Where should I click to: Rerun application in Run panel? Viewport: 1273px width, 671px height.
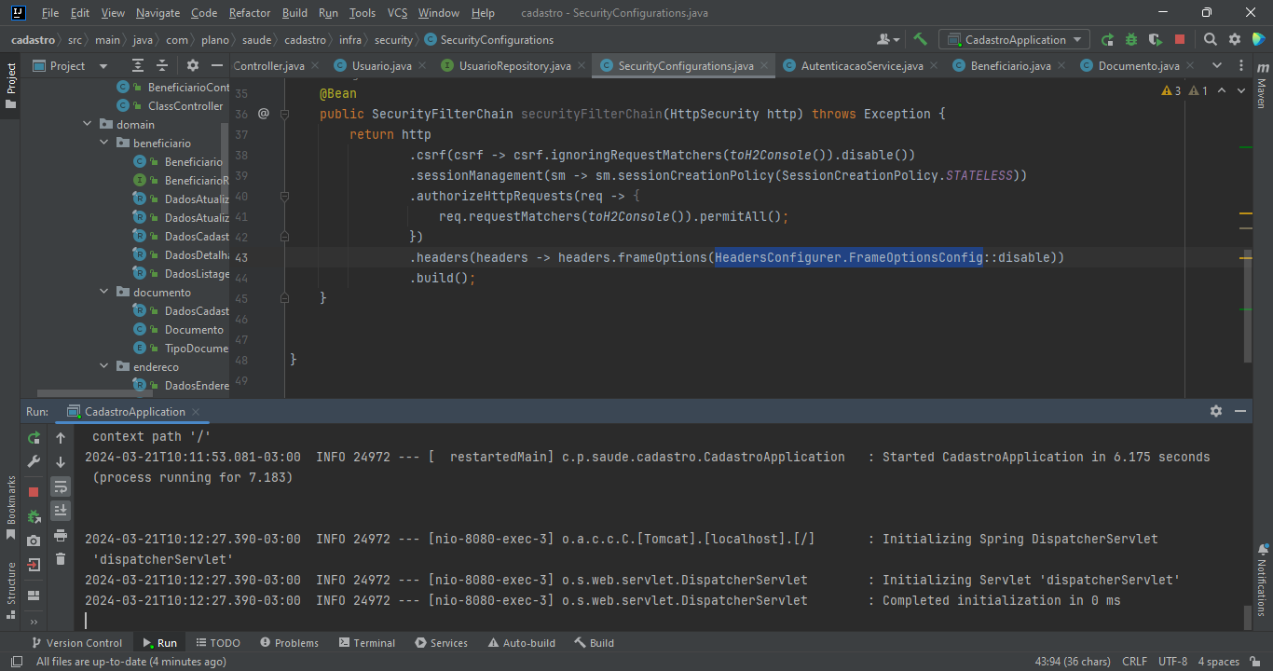pyautogui.click(x=34, y=437)
